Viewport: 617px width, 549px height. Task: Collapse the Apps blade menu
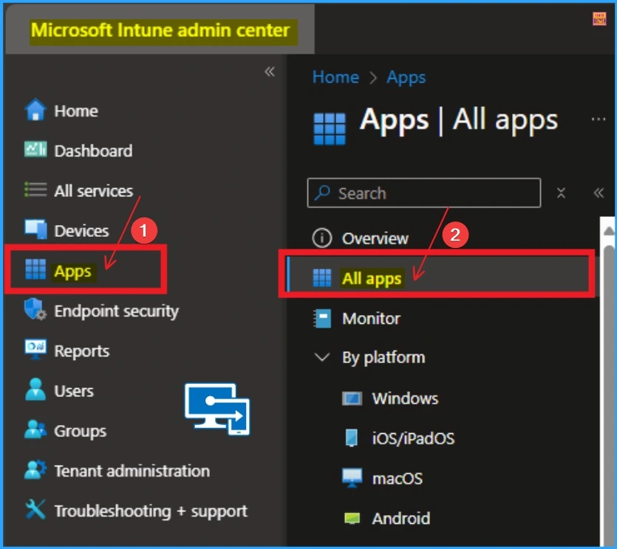pyautogui.click(x=599, y=193)
